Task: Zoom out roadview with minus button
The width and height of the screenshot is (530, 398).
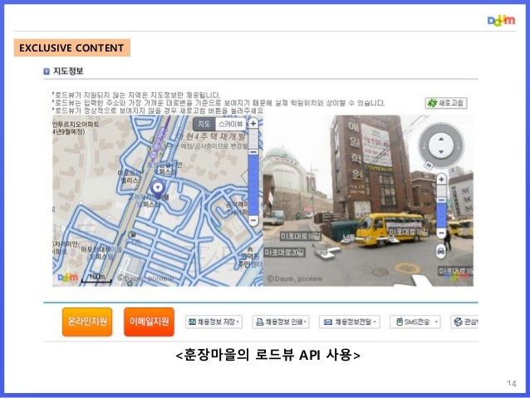Action: [441, 233]
